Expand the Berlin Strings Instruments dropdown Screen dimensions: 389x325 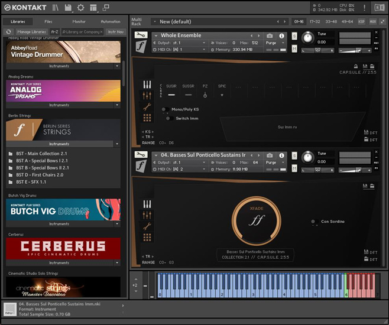pyautogui.click(x=117, y=144)
